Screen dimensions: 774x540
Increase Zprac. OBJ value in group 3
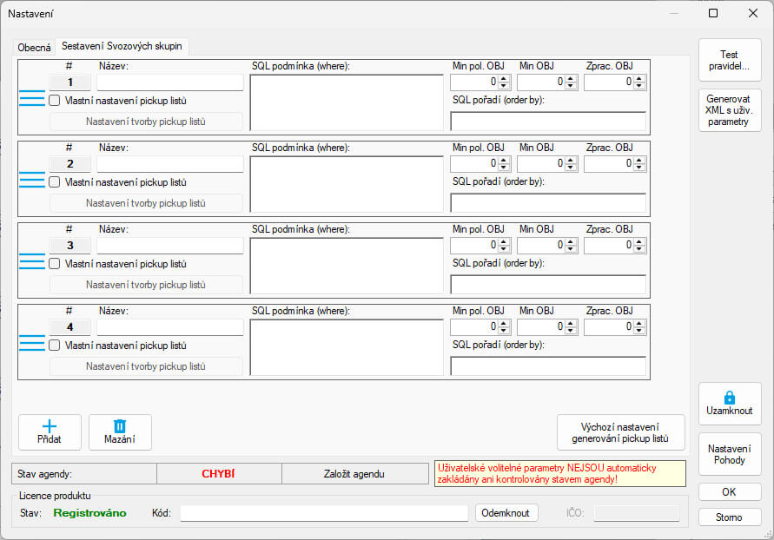(x=639, y=241)
